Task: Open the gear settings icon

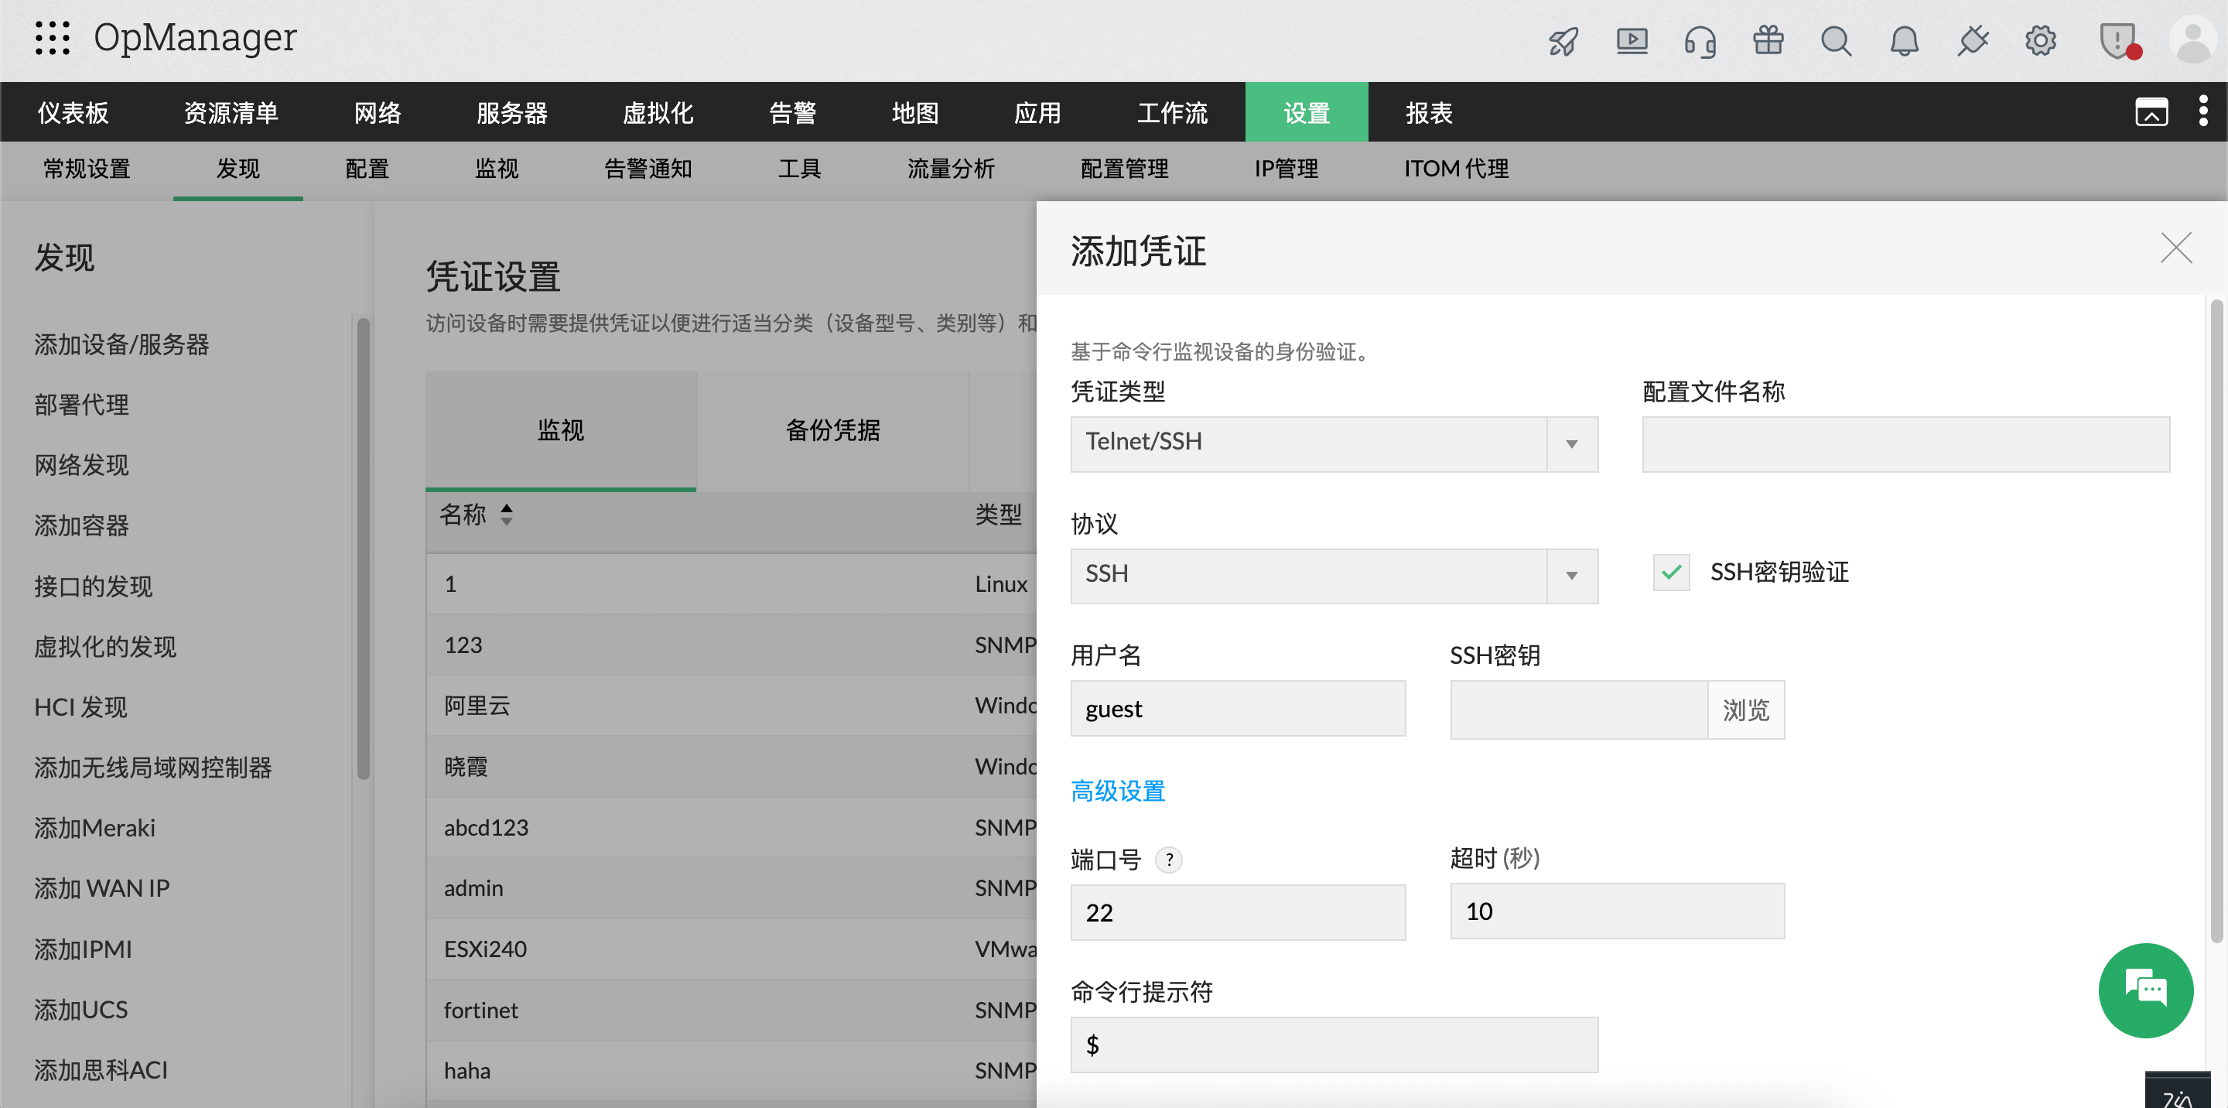Action: point(2040,41)
